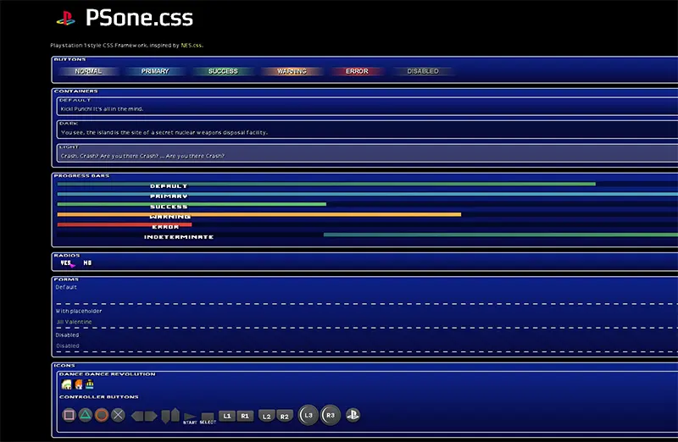The image size is (678, 442).
Task: Click the Cross controller button icon
Action: point(118,415)
